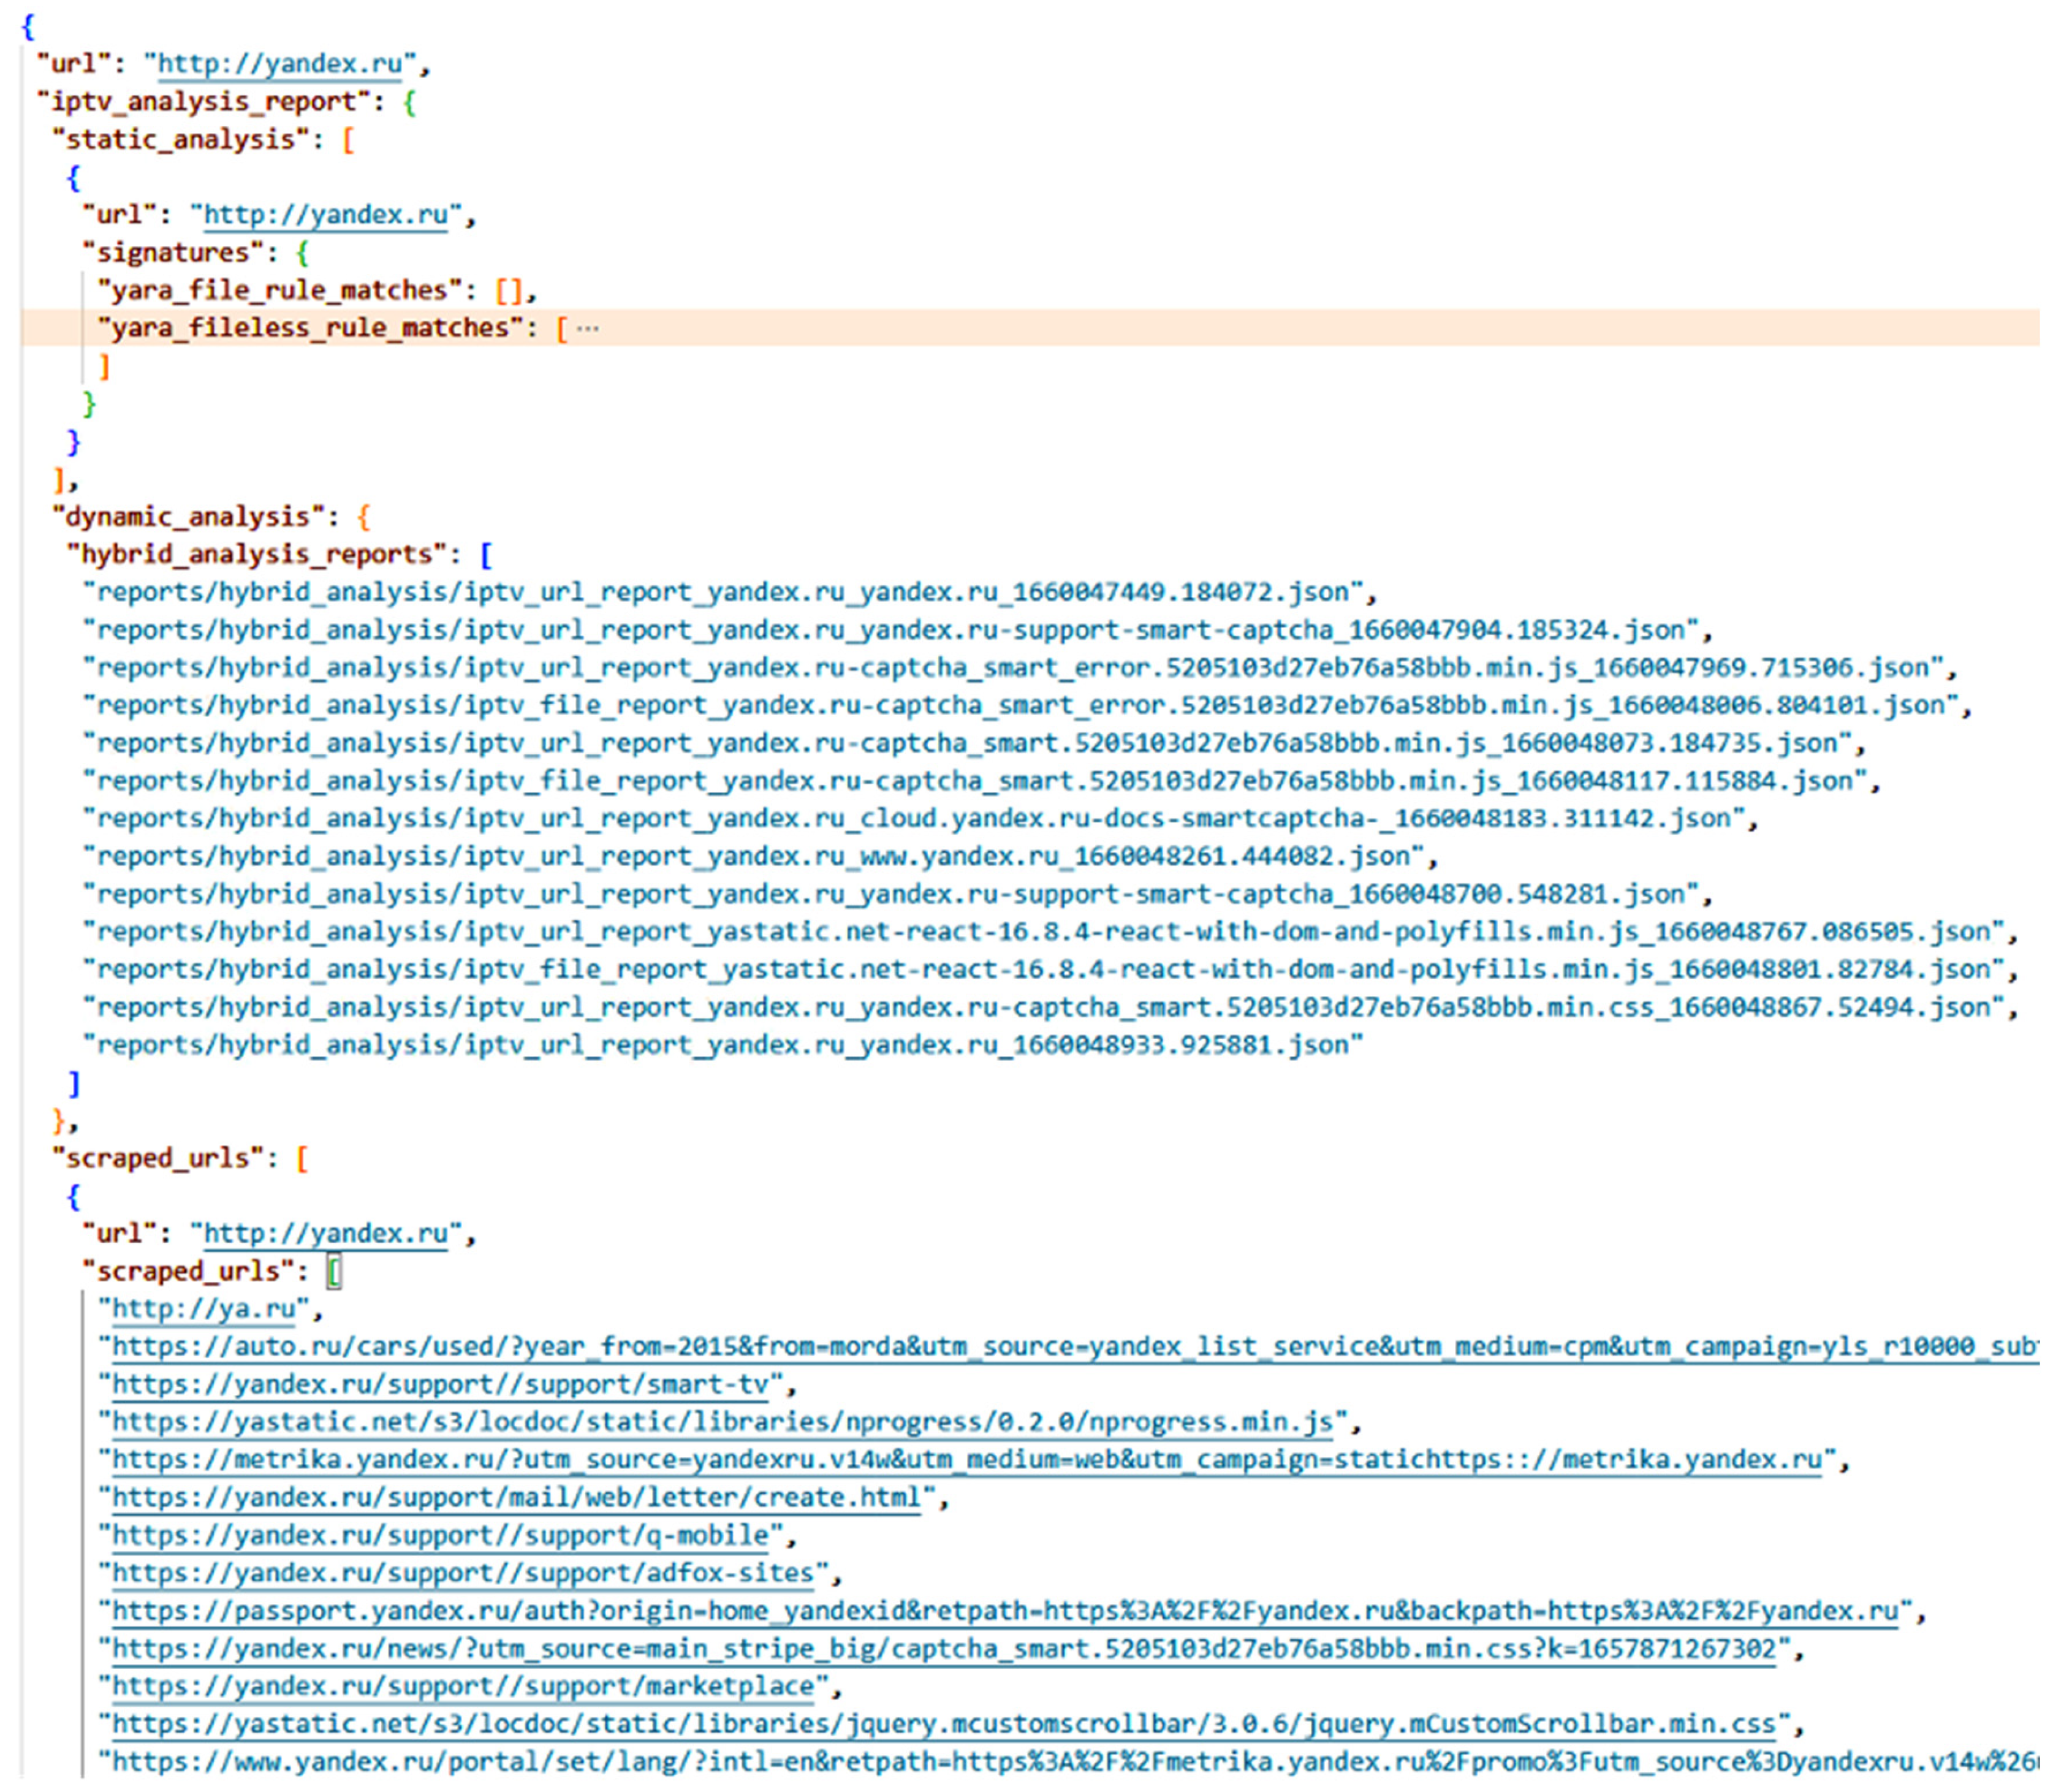Click the support/q-mobile link
Viewport: 2053px width, 1792px height.
coord(440,1535)
